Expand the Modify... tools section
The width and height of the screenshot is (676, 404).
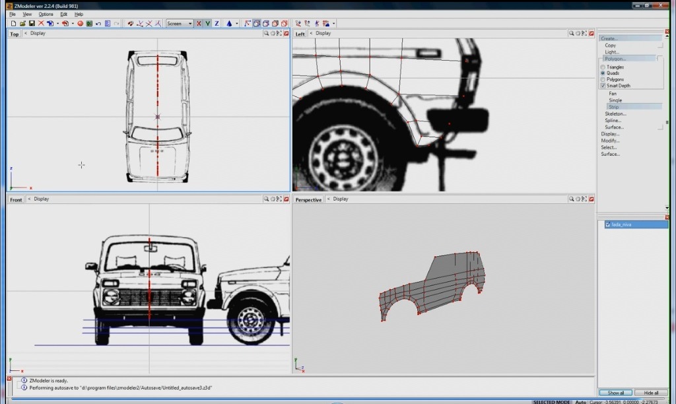(x=610, y=141)
